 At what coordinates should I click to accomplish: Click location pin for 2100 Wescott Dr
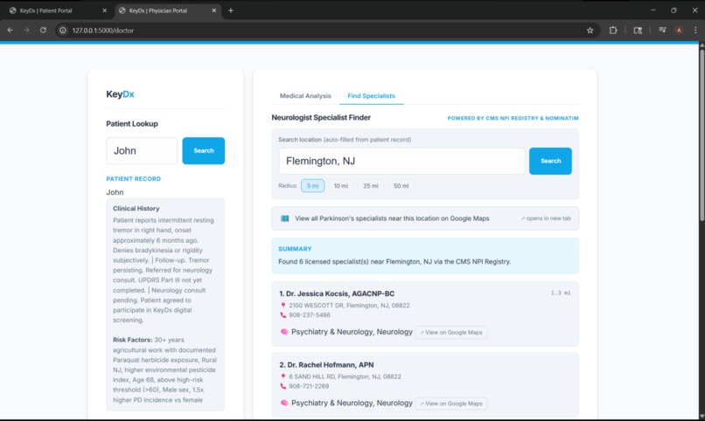click(283, 305)
